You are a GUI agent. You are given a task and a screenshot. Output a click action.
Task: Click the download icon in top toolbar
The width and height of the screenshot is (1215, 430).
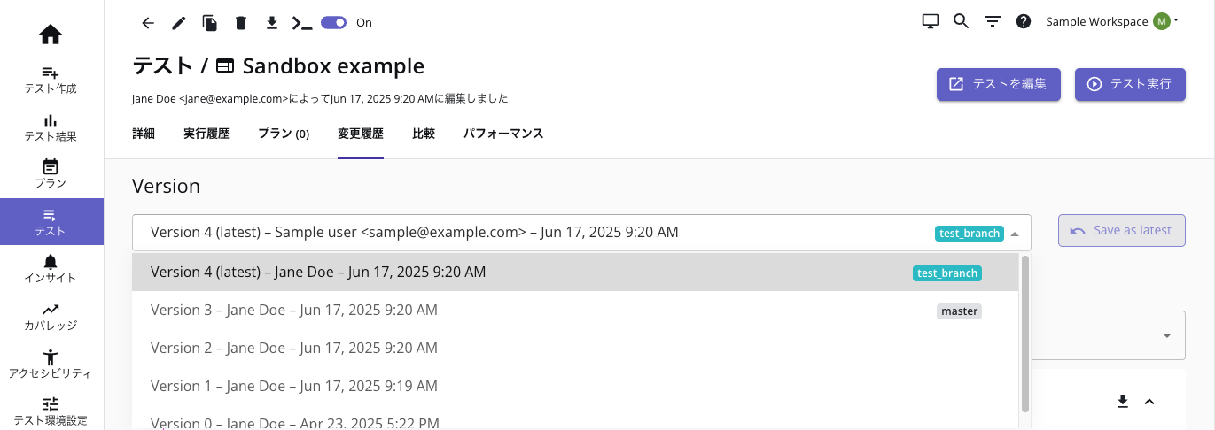pyautogui.click(x=272, y=23)
